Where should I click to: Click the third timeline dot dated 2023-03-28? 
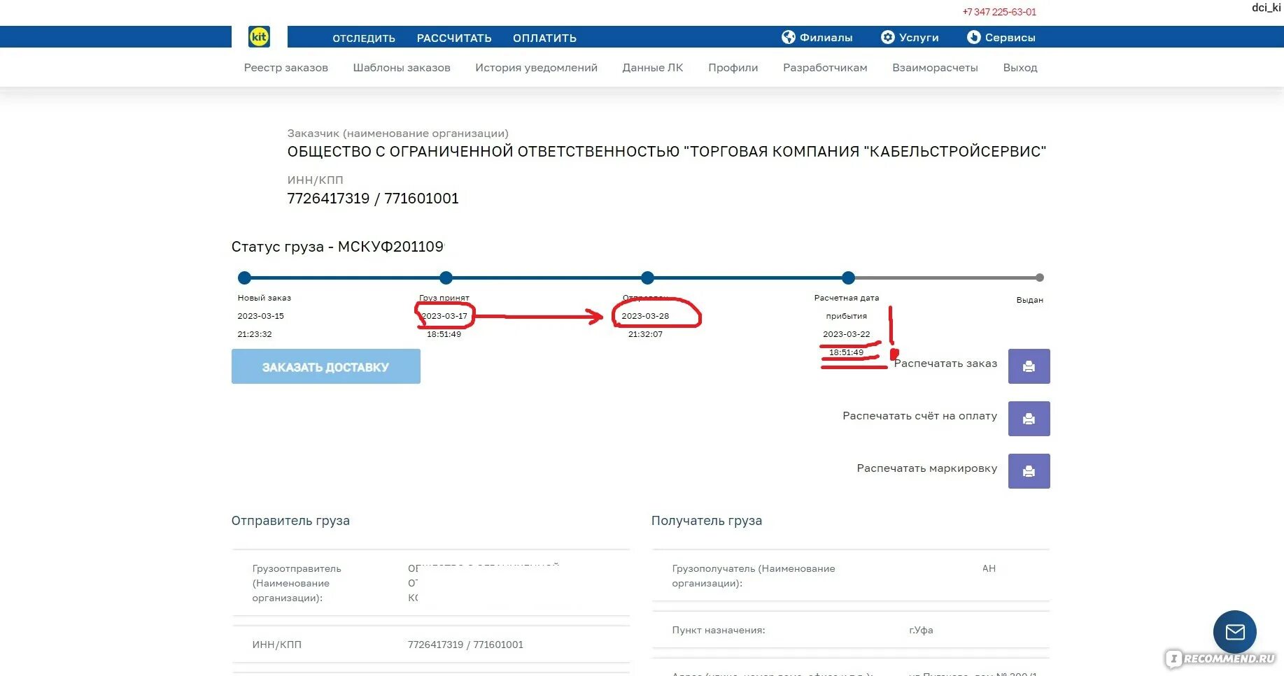647,278
